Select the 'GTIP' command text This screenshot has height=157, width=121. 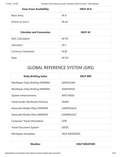[x=64, y=121]
